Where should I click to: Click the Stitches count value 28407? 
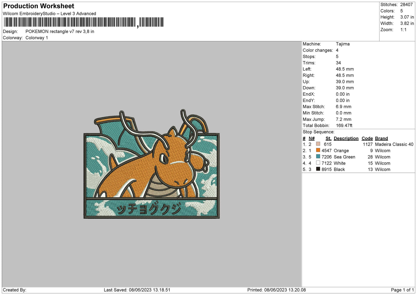pos(406,5)
